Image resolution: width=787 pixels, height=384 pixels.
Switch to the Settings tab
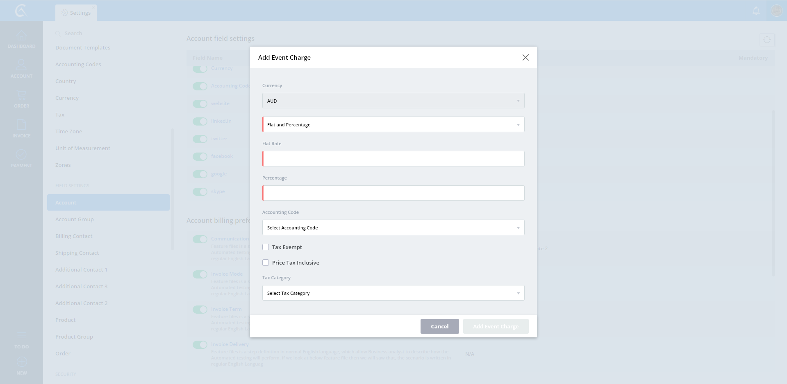76,13
